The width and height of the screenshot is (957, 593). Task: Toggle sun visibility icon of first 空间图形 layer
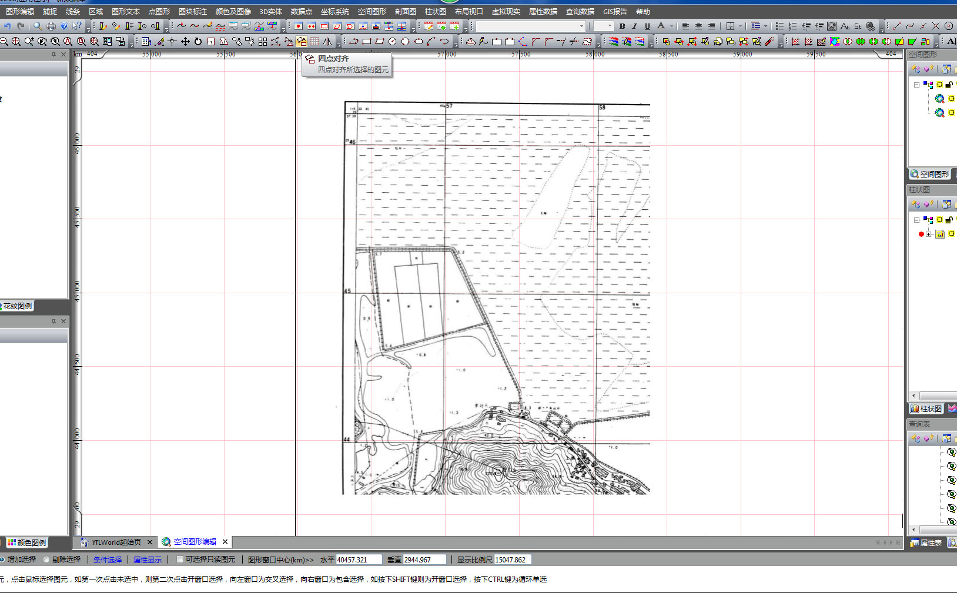tap(952, 98)
